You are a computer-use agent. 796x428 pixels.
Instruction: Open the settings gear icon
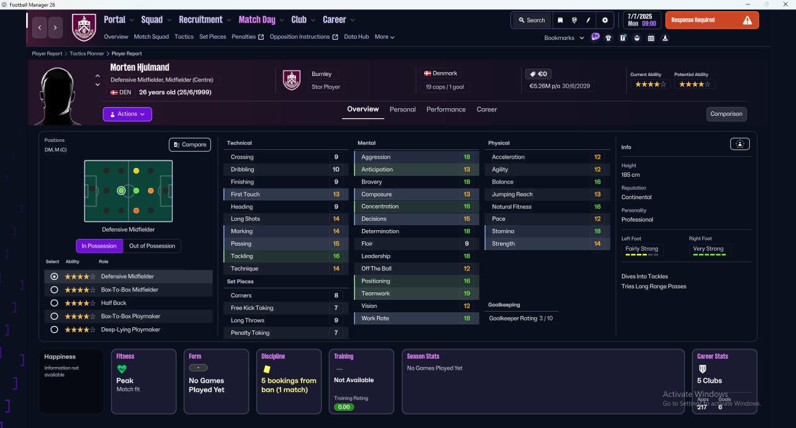(x=605, y=20)
